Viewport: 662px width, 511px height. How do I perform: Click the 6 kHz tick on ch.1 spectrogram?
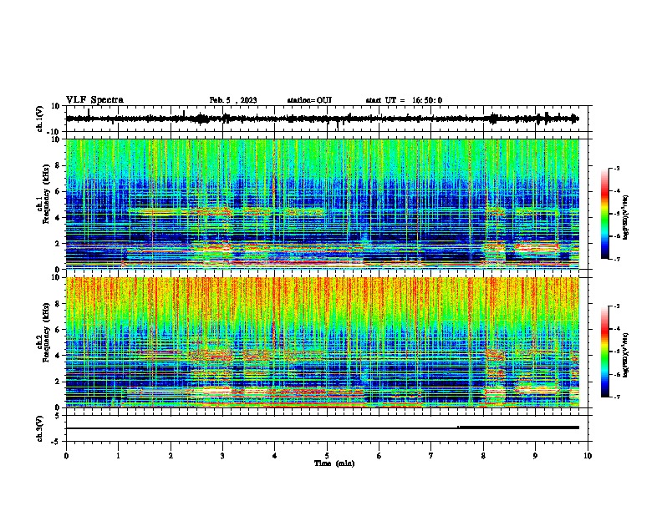(x=58, y=191)
